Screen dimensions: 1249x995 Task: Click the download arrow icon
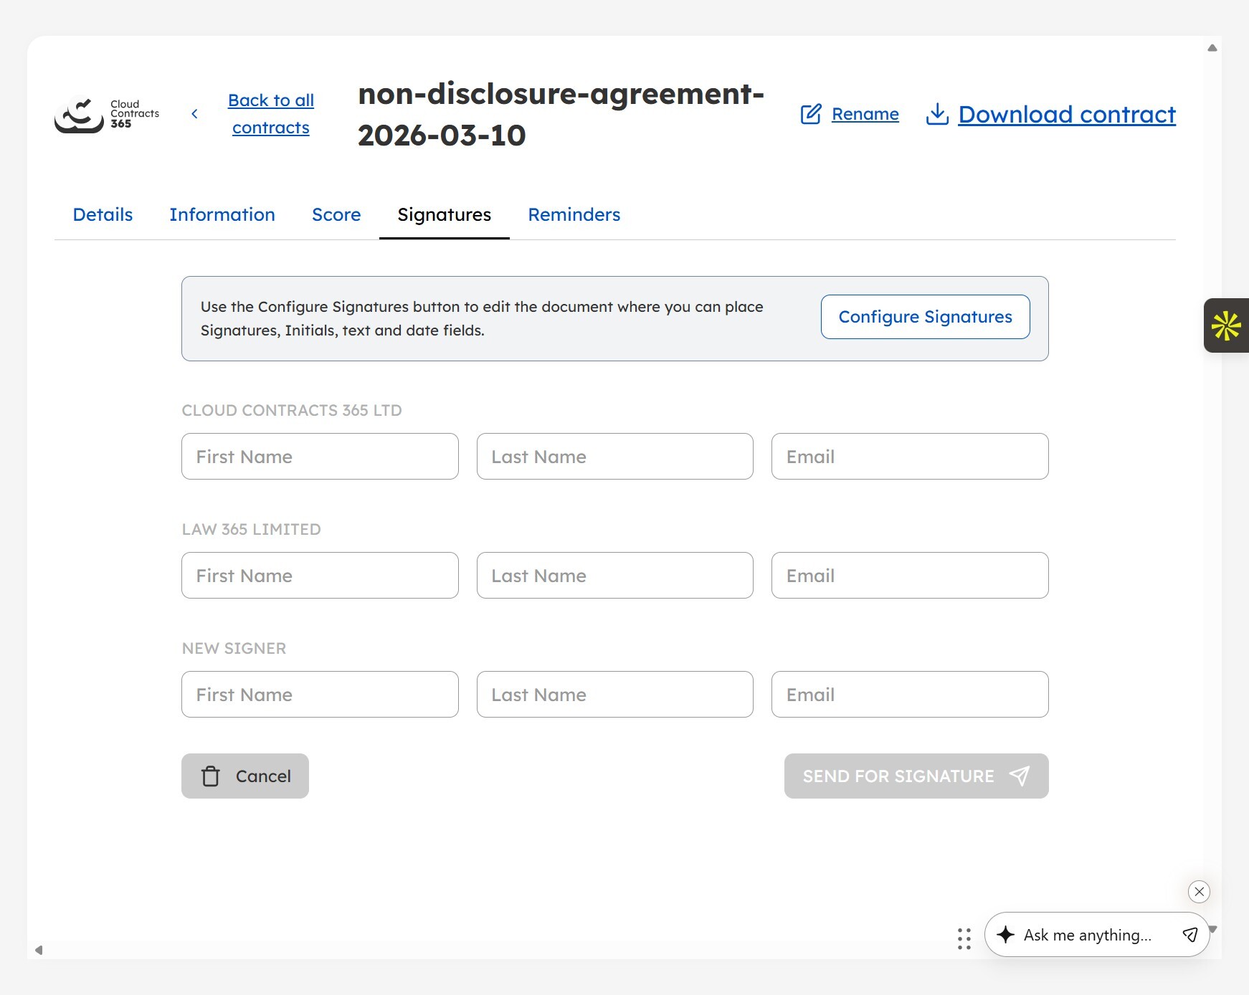click(x=937, y=114)
